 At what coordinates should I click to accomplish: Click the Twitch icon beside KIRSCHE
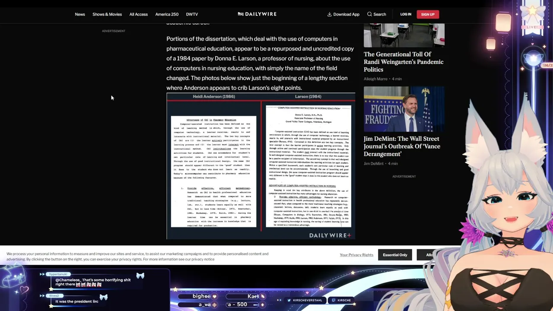coord(334,300)
